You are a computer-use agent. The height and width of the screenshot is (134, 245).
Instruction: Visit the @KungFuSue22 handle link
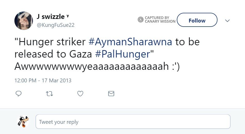point(56,25)
